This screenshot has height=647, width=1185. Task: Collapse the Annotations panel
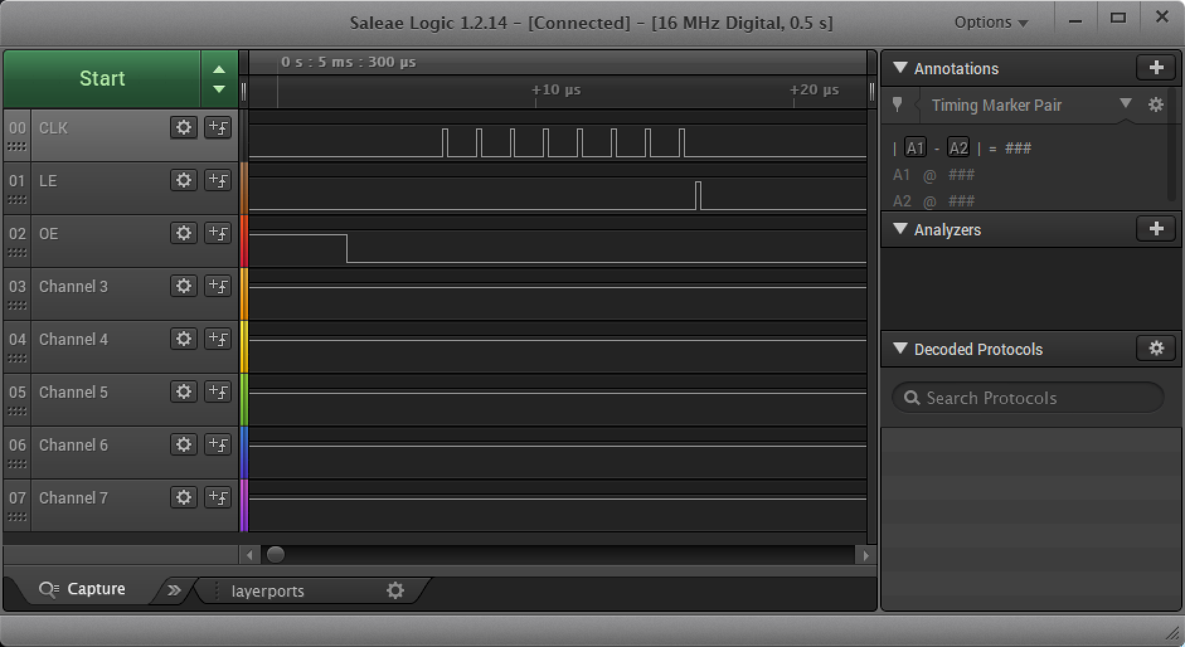pyautogui.click(x=900, y=67)
